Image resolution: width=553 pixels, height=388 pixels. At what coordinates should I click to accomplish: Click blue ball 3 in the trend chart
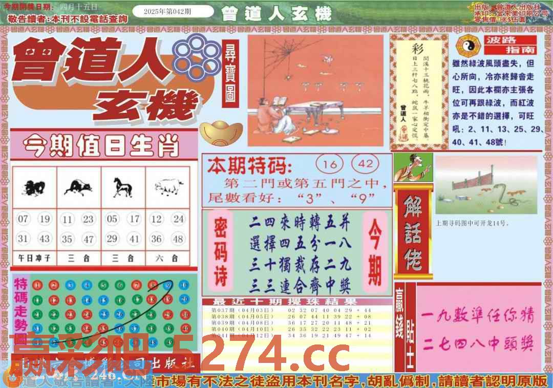[x=70, y=286]
